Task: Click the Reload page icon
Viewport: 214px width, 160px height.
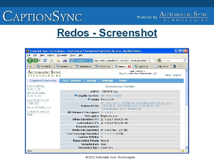Action: click(x=45, y=60)
